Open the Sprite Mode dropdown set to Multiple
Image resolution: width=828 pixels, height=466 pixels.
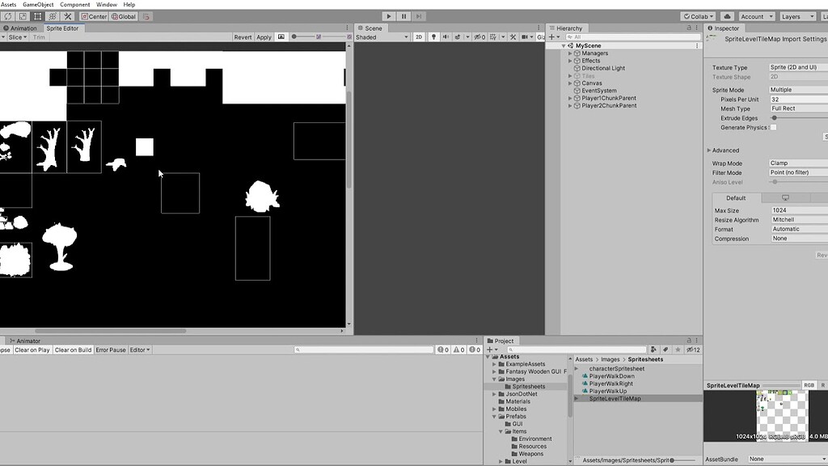pyautogui.click(x=801, y=89)
